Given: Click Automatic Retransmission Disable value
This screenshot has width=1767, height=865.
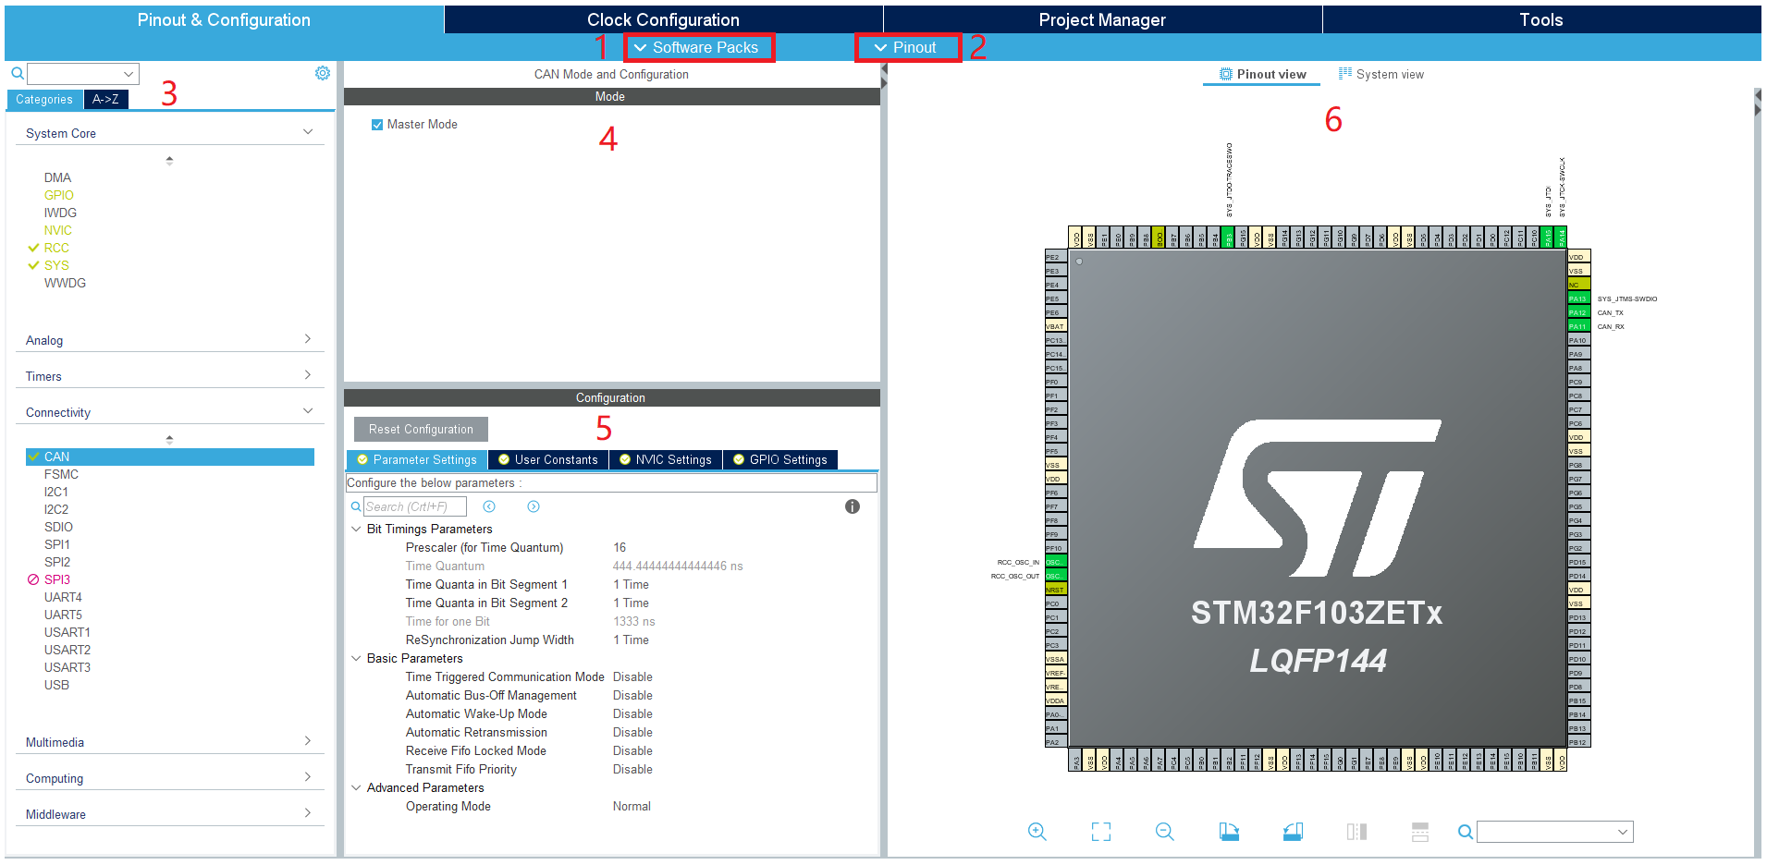Looking at the screenshot, I should point(632,732).
